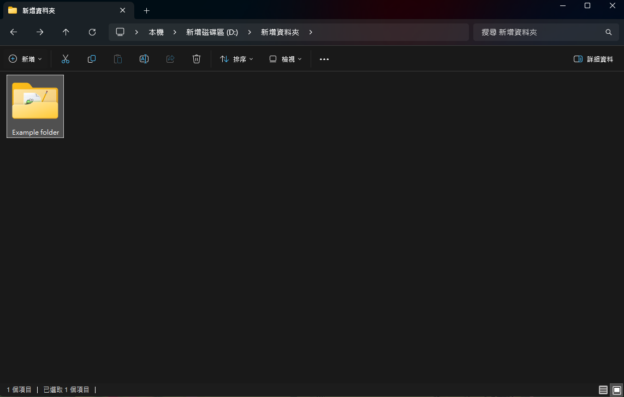The width and height of the screenshot is (624, 397).
Task: Click the Rename icon
Action: pos(144,58)
